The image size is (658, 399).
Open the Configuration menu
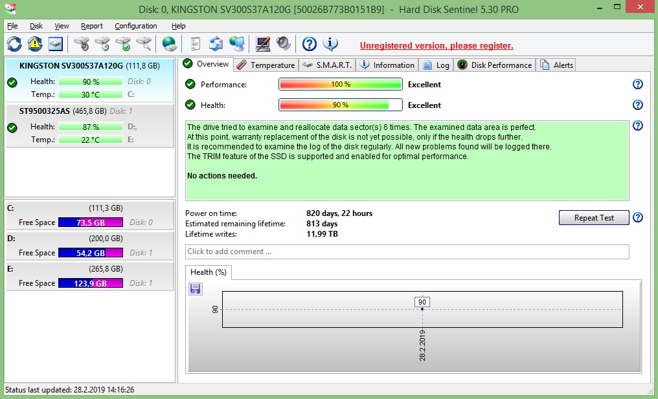[x=136, y=26]
